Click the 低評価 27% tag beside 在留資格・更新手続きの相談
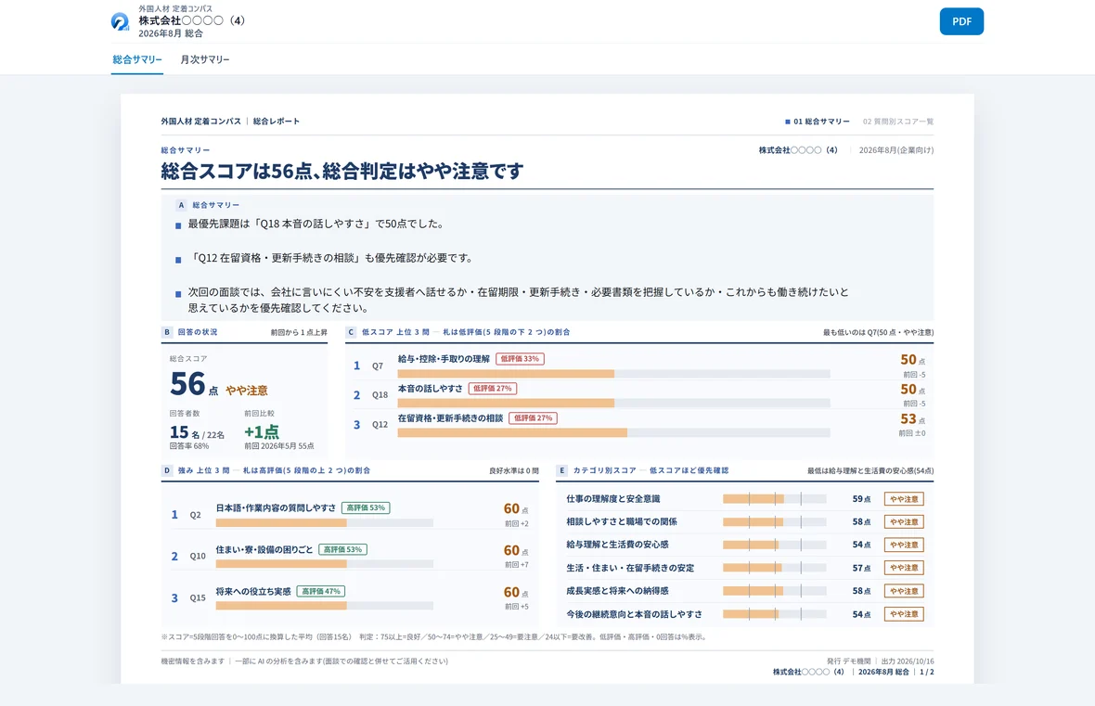Screen dimensions: 1095x706 533,418
